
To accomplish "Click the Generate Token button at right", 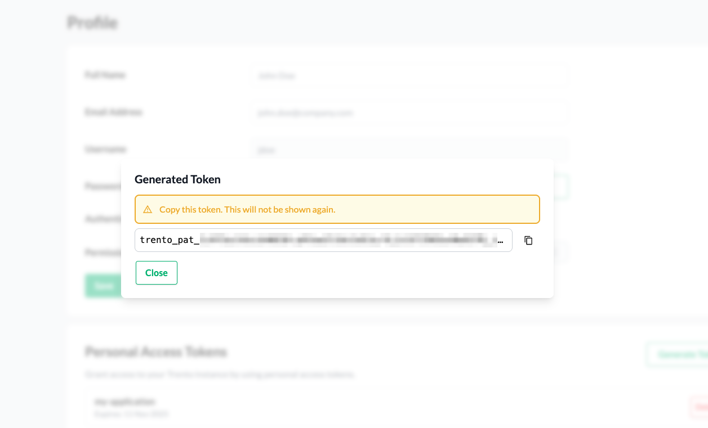I will coord(679,354).
